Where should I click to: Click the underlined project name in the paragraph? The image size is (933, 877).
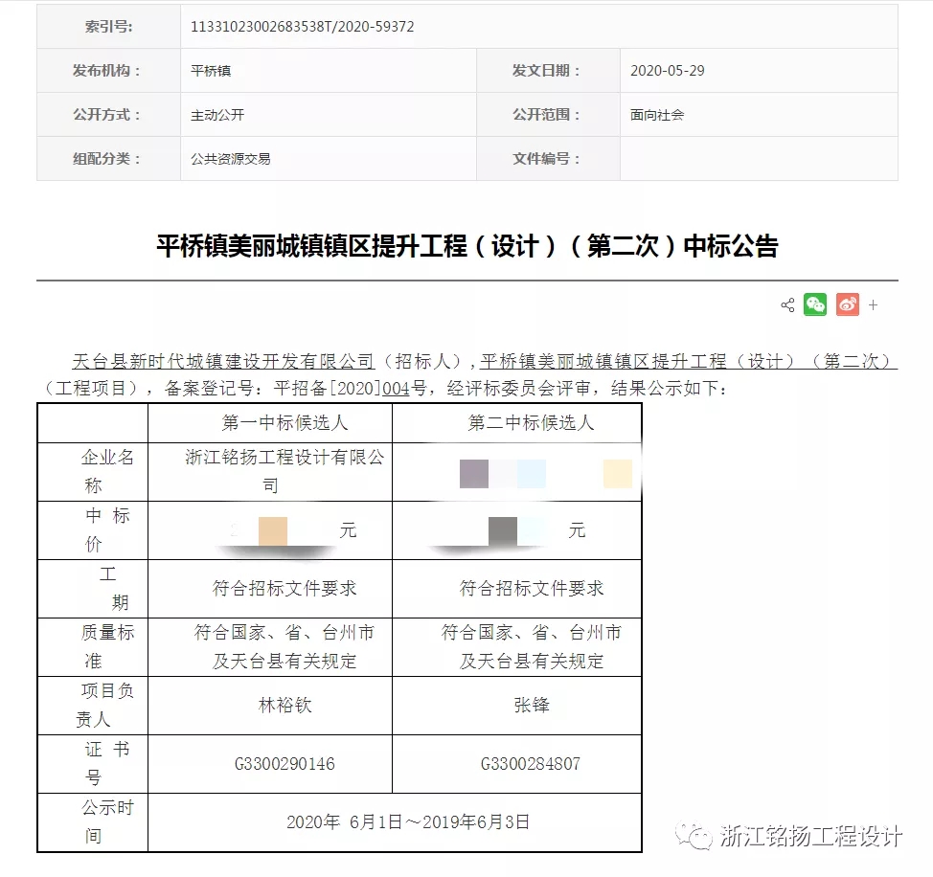click(687, 361)
